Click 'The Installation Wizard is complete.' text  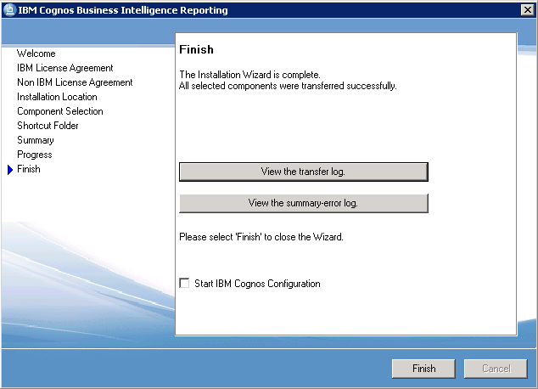click(249, 75)
